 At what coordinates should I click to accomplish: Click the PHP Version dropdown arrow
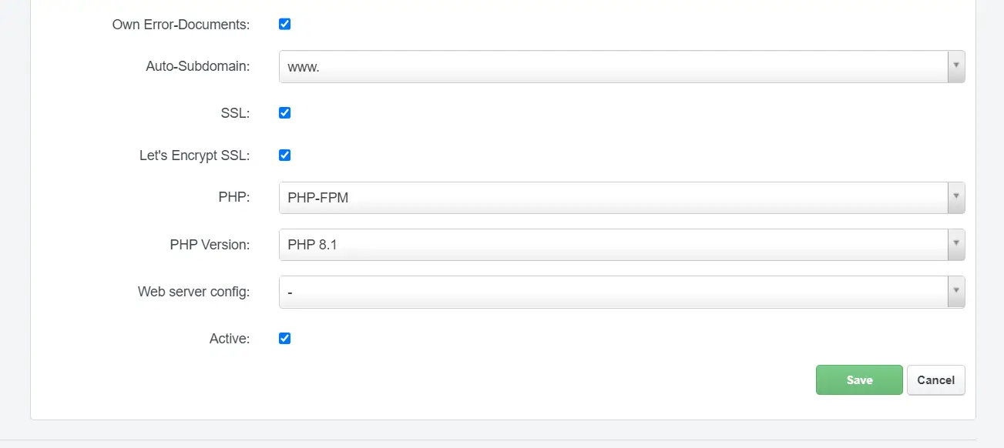point(955,245)
